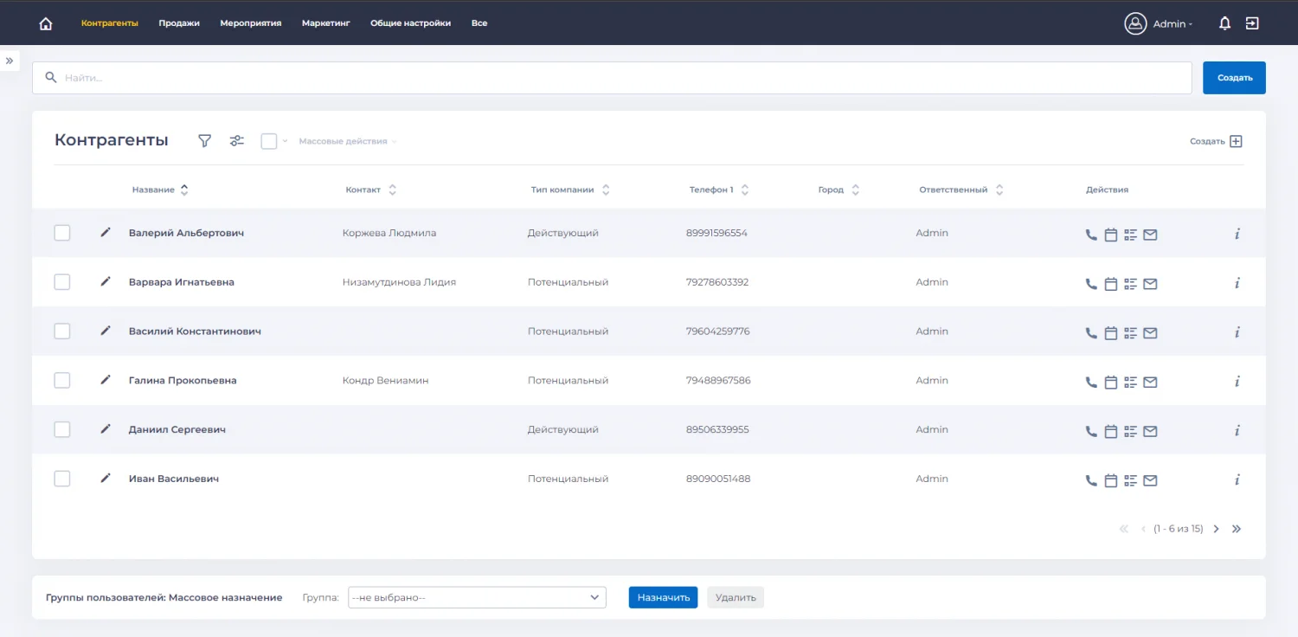Open the Продажи menu
This screenshot has height=637, width=1298.
[x=179, y=23]
